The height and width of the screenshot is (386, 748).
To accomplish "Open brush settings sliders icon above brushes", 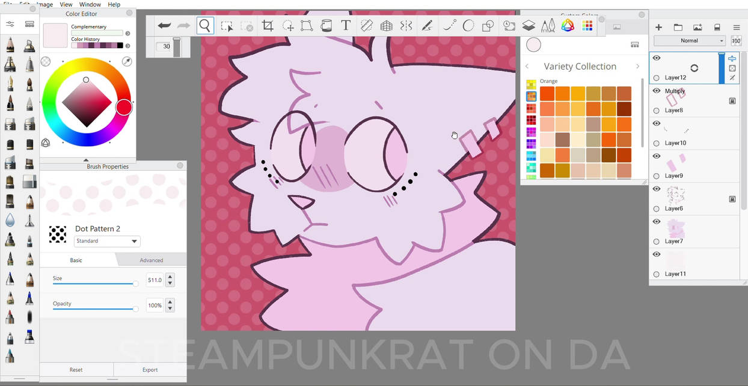I will click(x=10, y=24).
